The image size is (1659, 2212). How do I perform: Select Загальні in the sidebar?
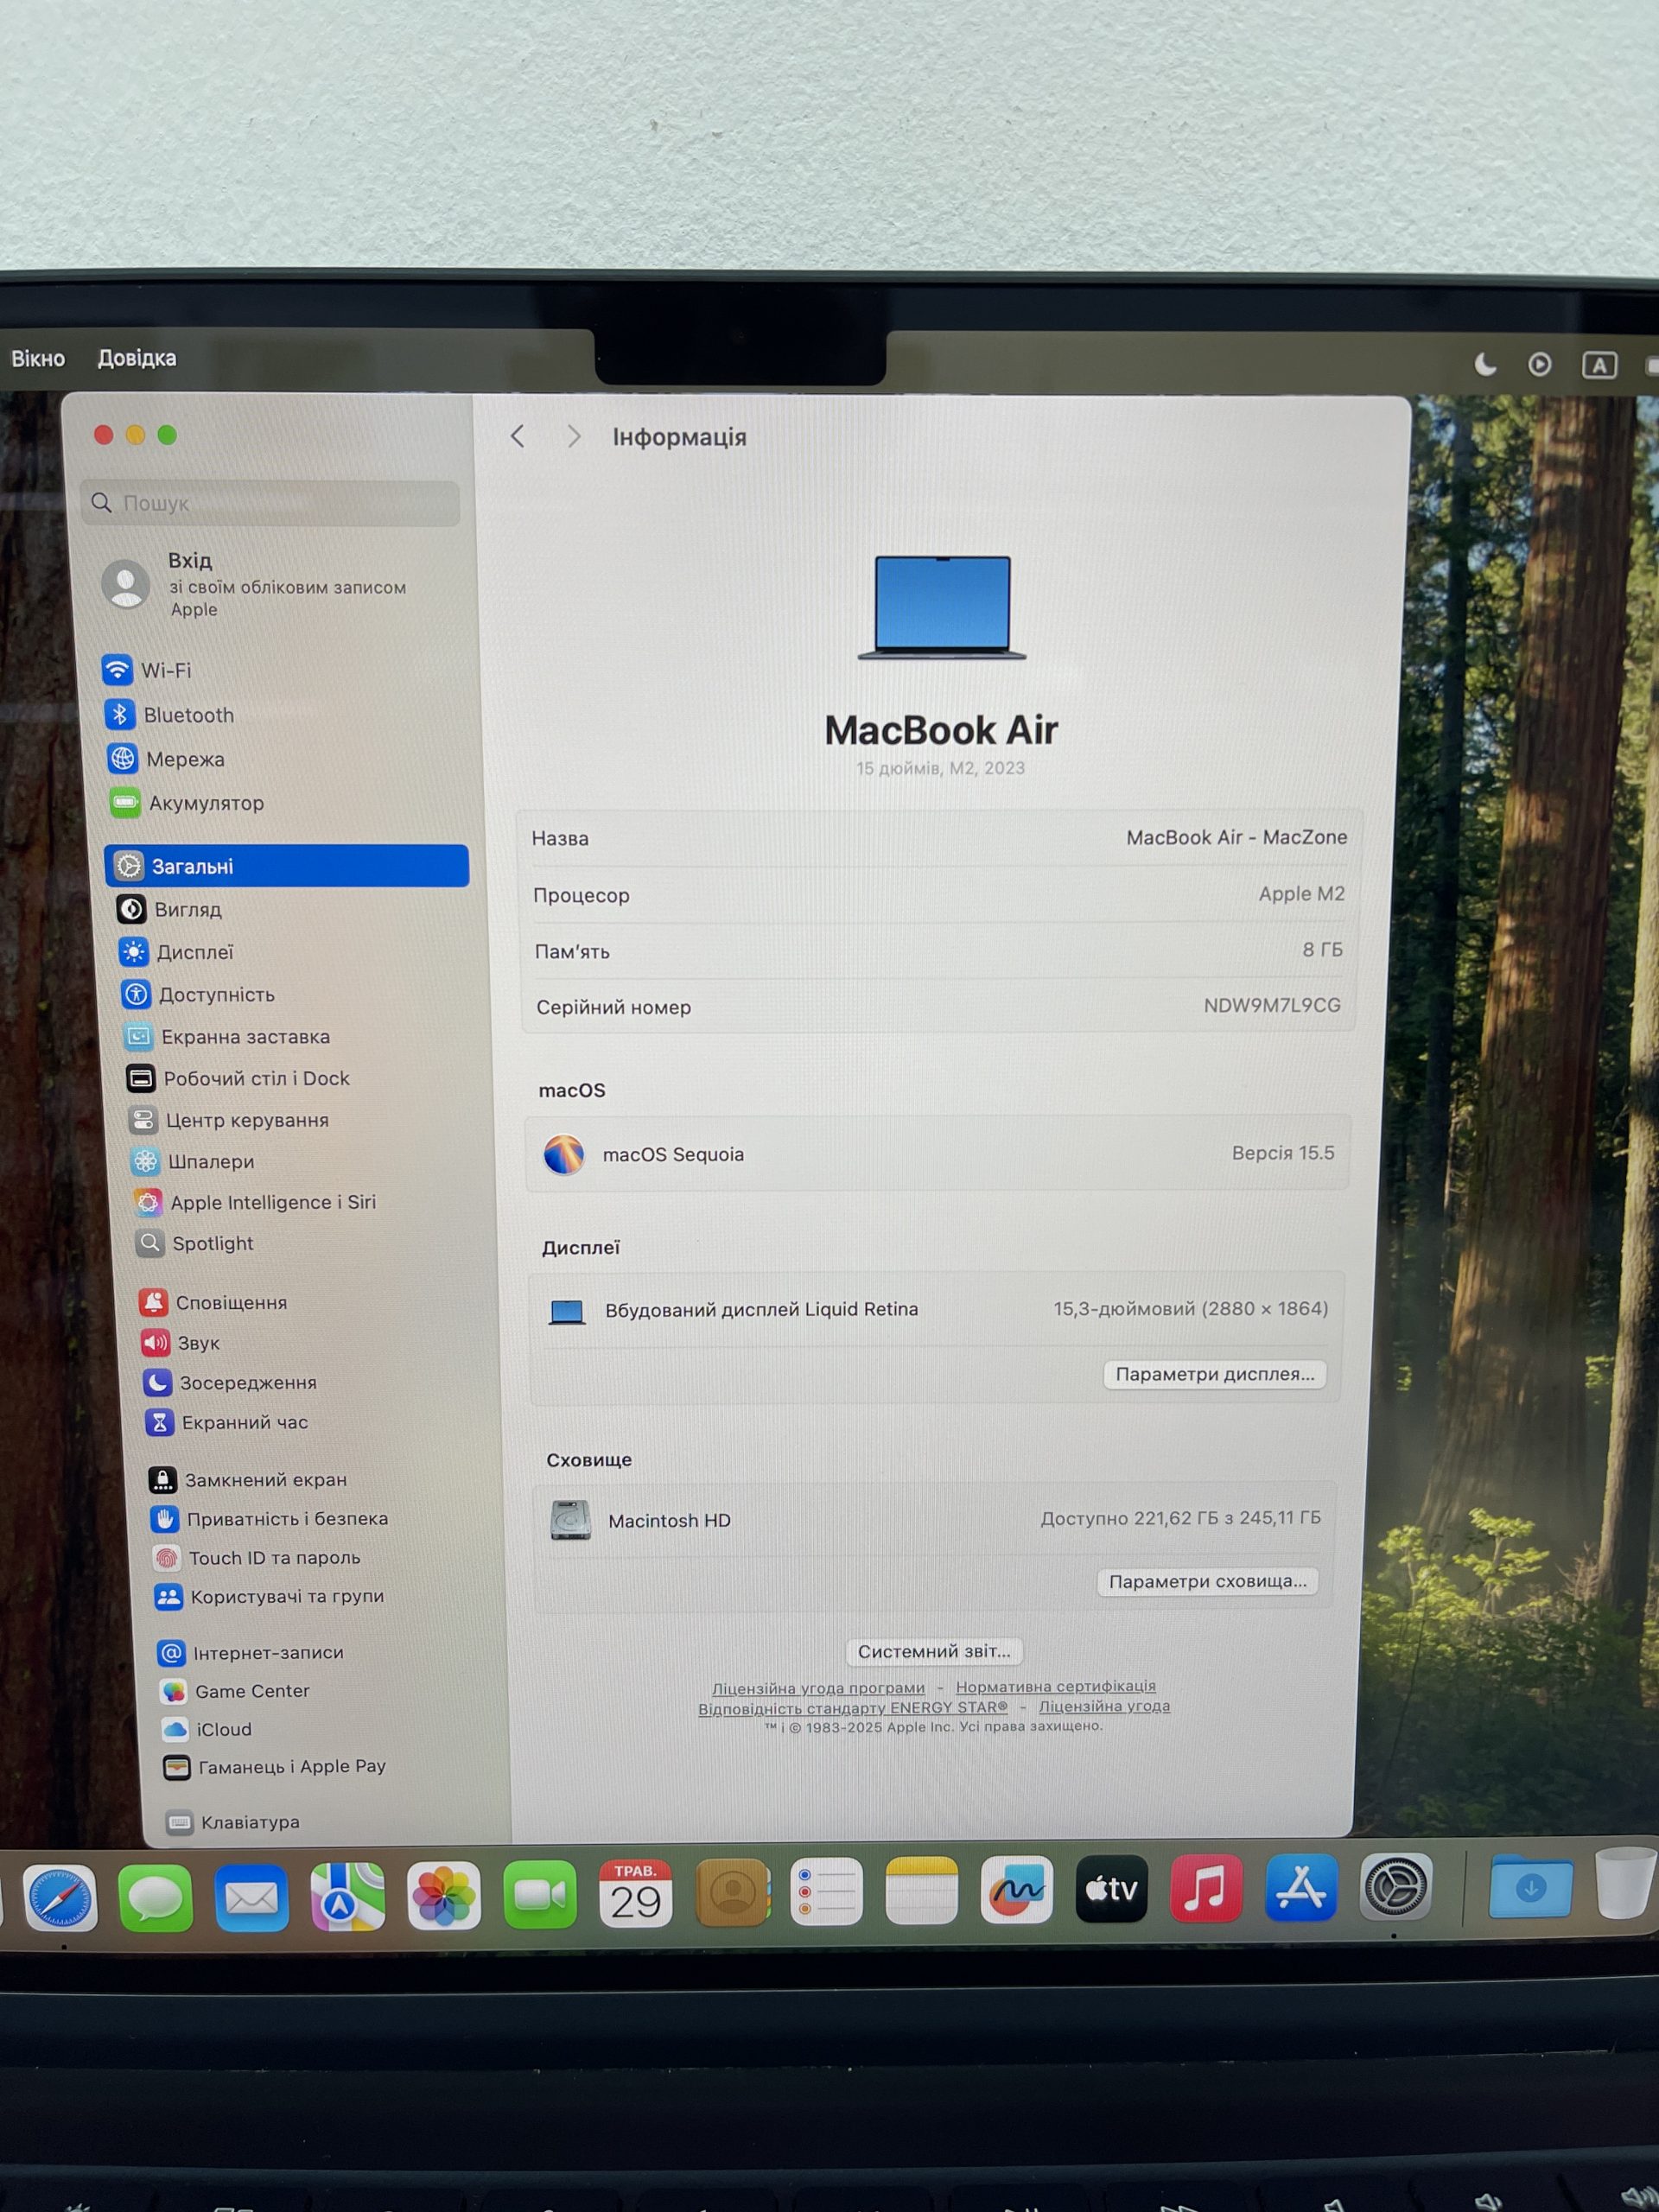click(x=287, y=866)
